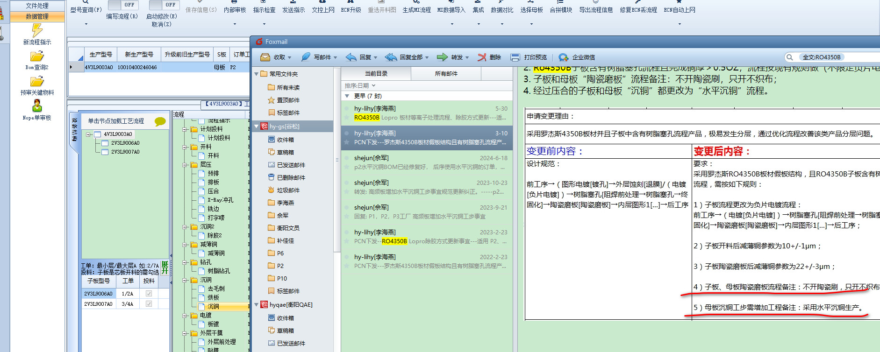
Task: Open the 3-10 PCN下发 email from hy-lihy
Action: (x=427, y=138)
